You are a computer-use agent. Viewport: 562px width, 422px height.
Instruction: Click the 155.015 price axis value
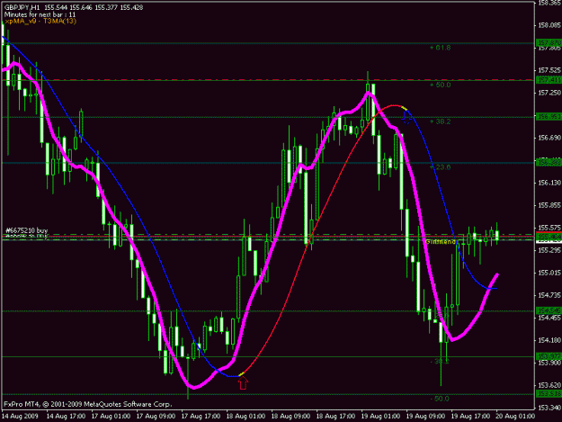(x=549, y=273)
